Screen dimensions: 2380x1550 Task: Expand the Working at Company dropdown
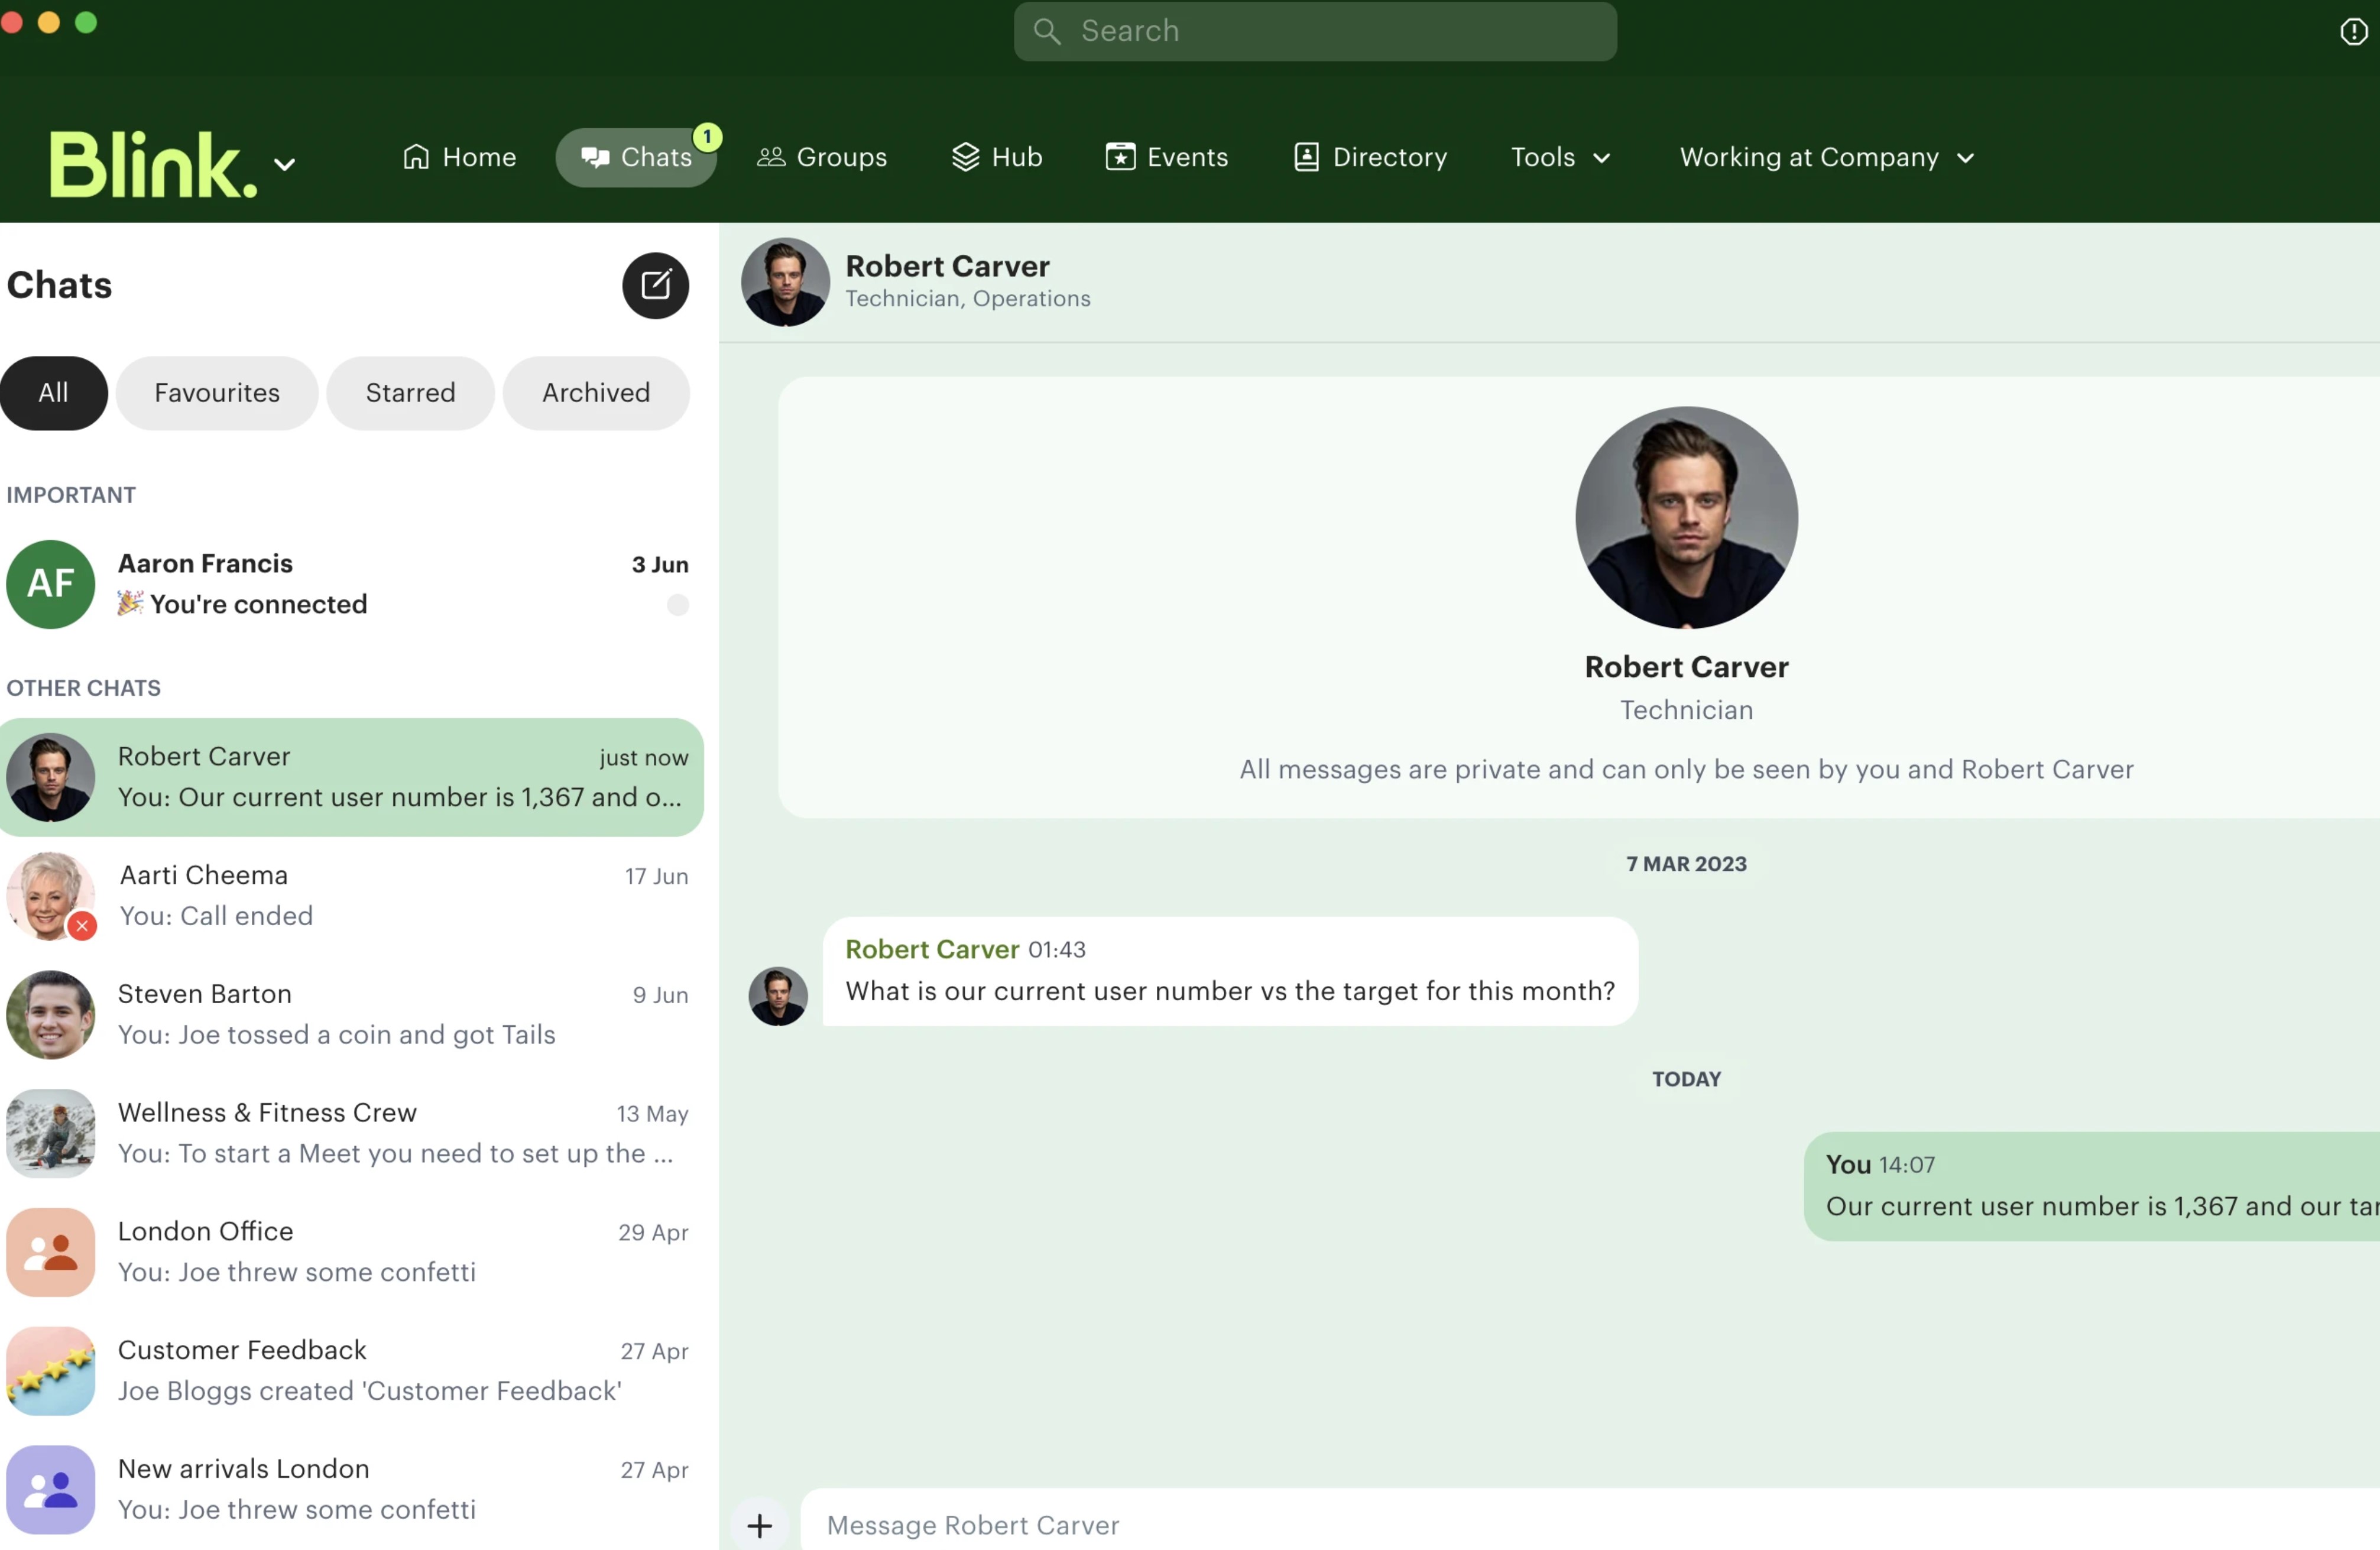pos(1827,157)
